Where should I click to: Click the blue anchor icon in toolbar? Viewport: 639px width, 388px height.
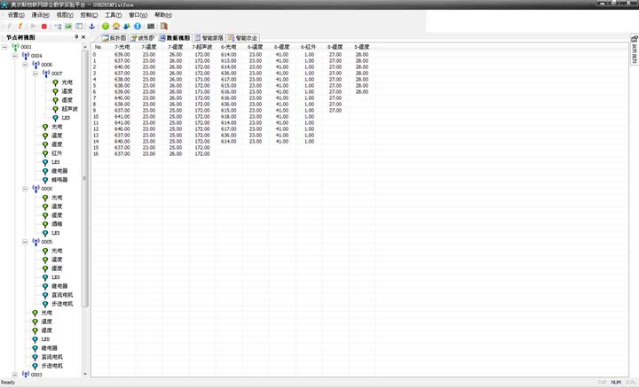pyautogui.click(x=90, y=27)
